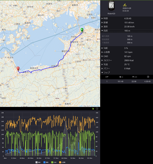Click 三好市 label on the map
Viewport: 153px width, 164px height.
tap(78, 62)
